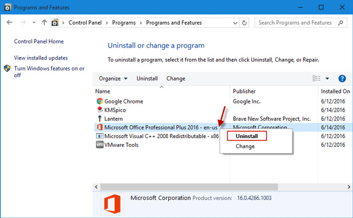The height and width of the screenshot is (218, 353).
Task: Expand the chevron after Control Panel breadcrumb
Action: (x=106, y=23)
